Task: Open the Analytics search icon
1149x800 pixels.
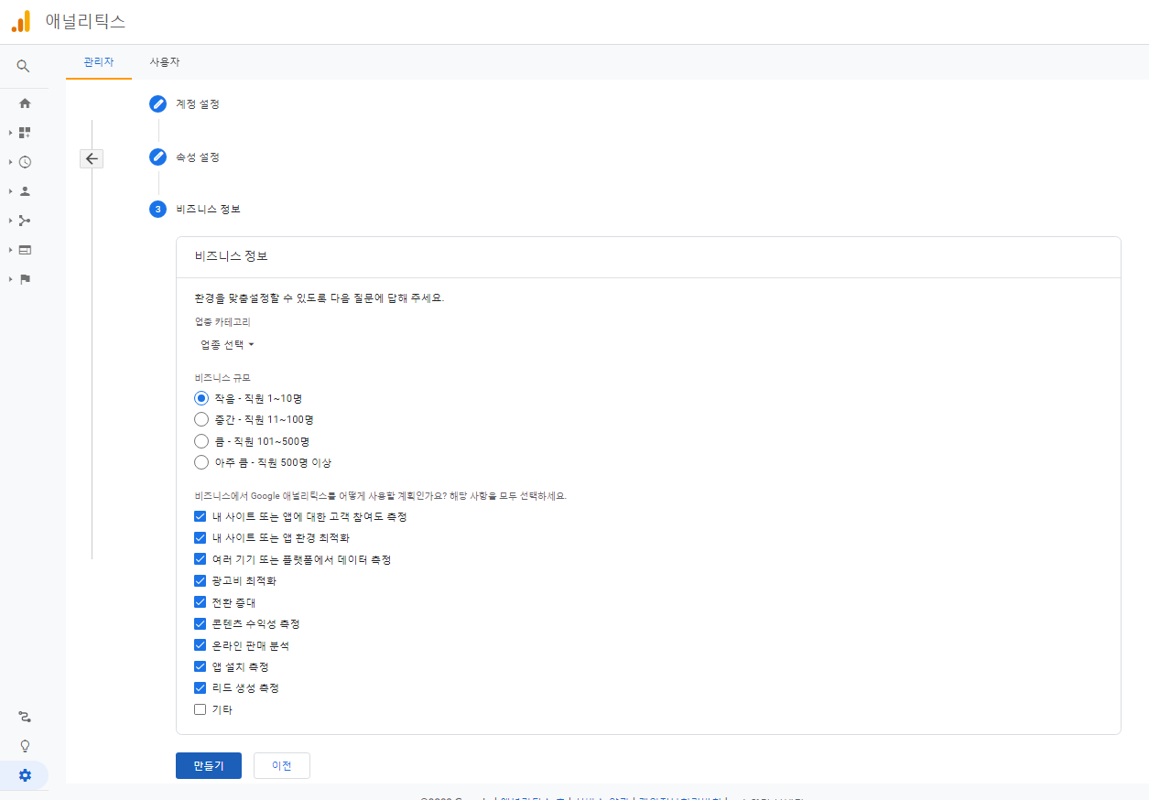Action: (25, 66)
